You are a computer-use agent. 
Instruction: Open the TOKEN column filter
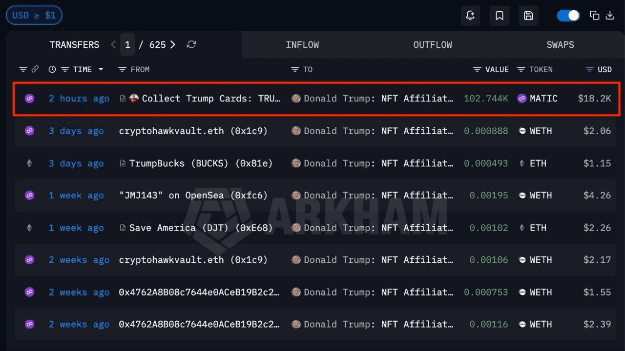(521, 69)
